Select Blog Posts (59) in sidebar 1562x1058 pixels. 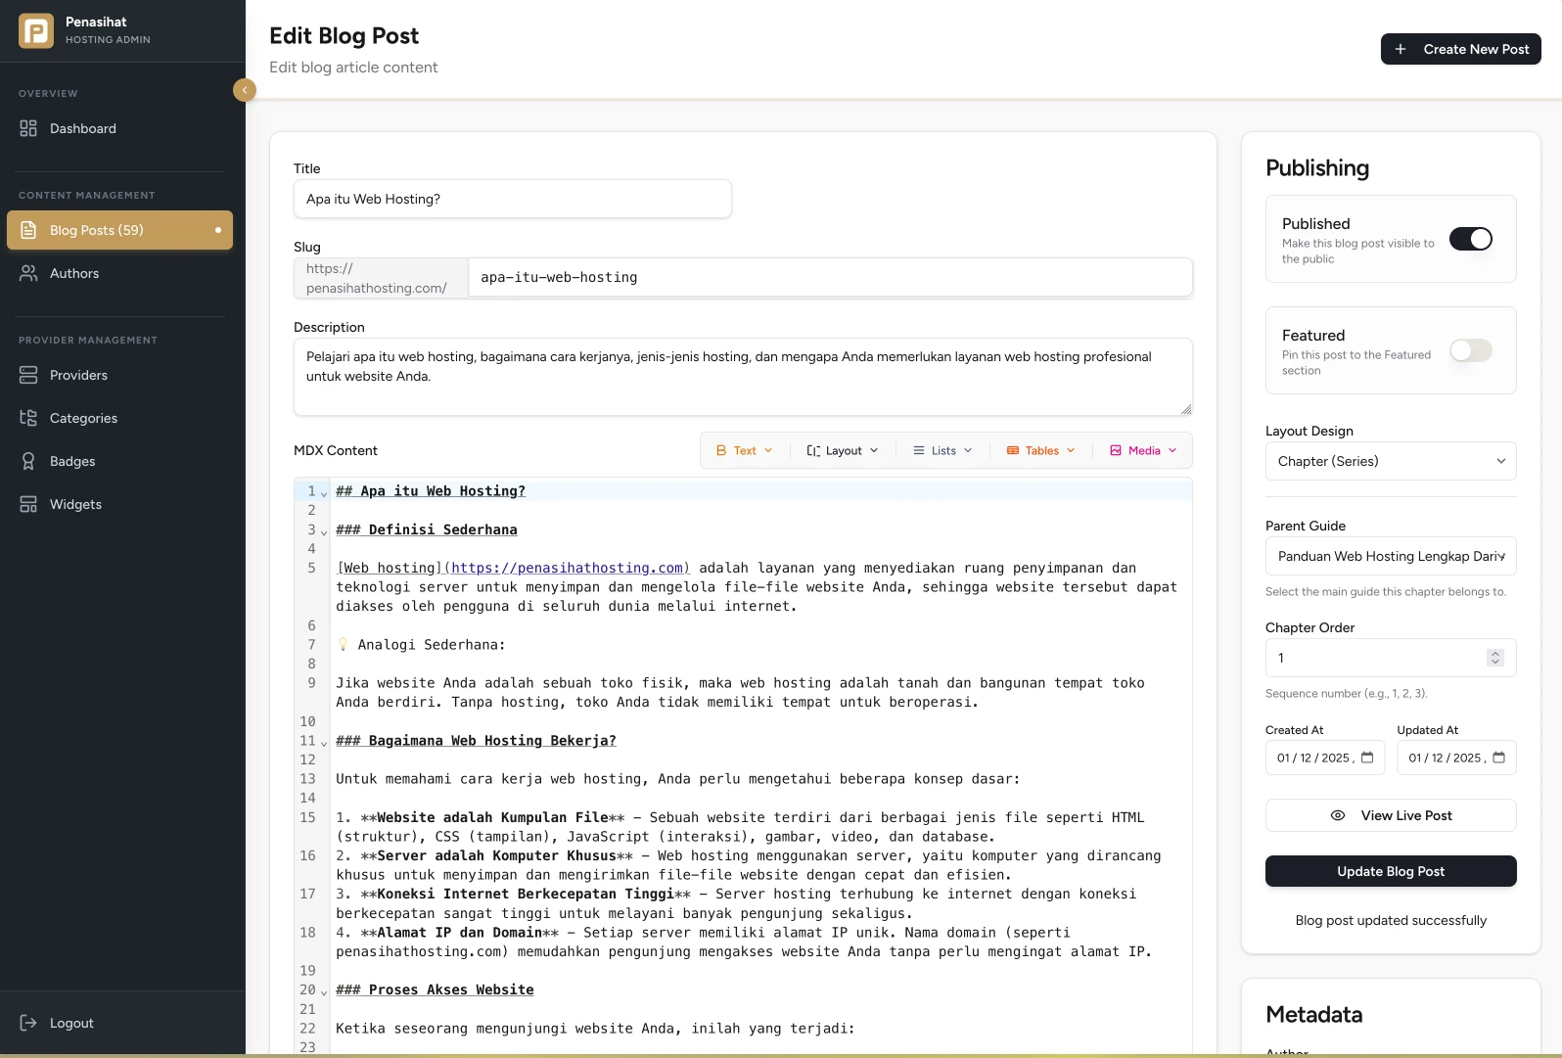click(119, 230)
